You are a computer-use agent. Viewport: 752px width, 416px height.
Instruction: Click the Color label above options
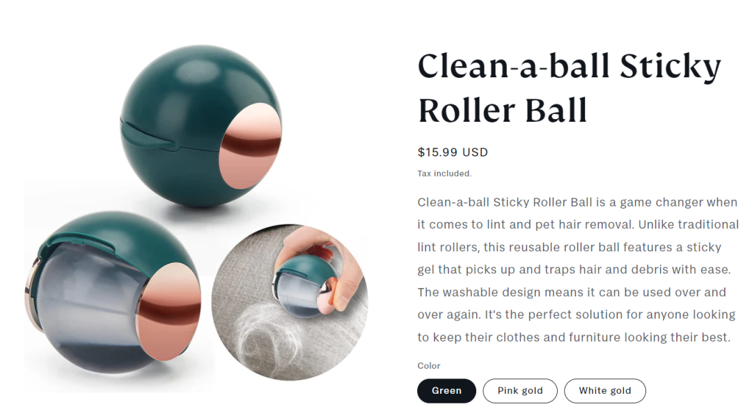(429, 366)
